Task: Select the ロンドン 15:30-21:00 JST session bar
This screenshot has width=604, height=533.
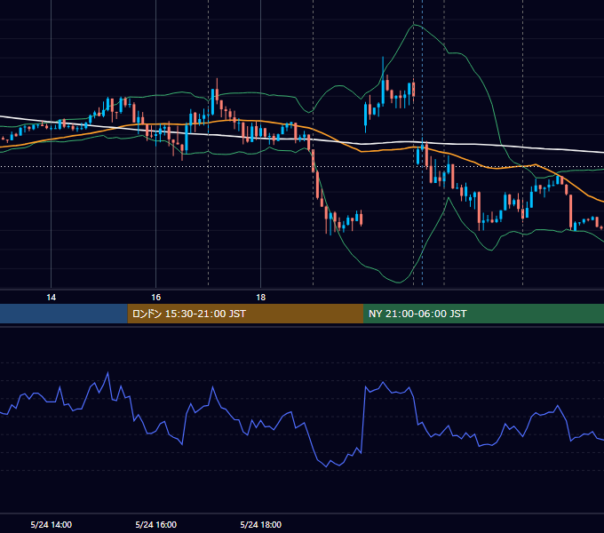Action: tap(245, 314)
